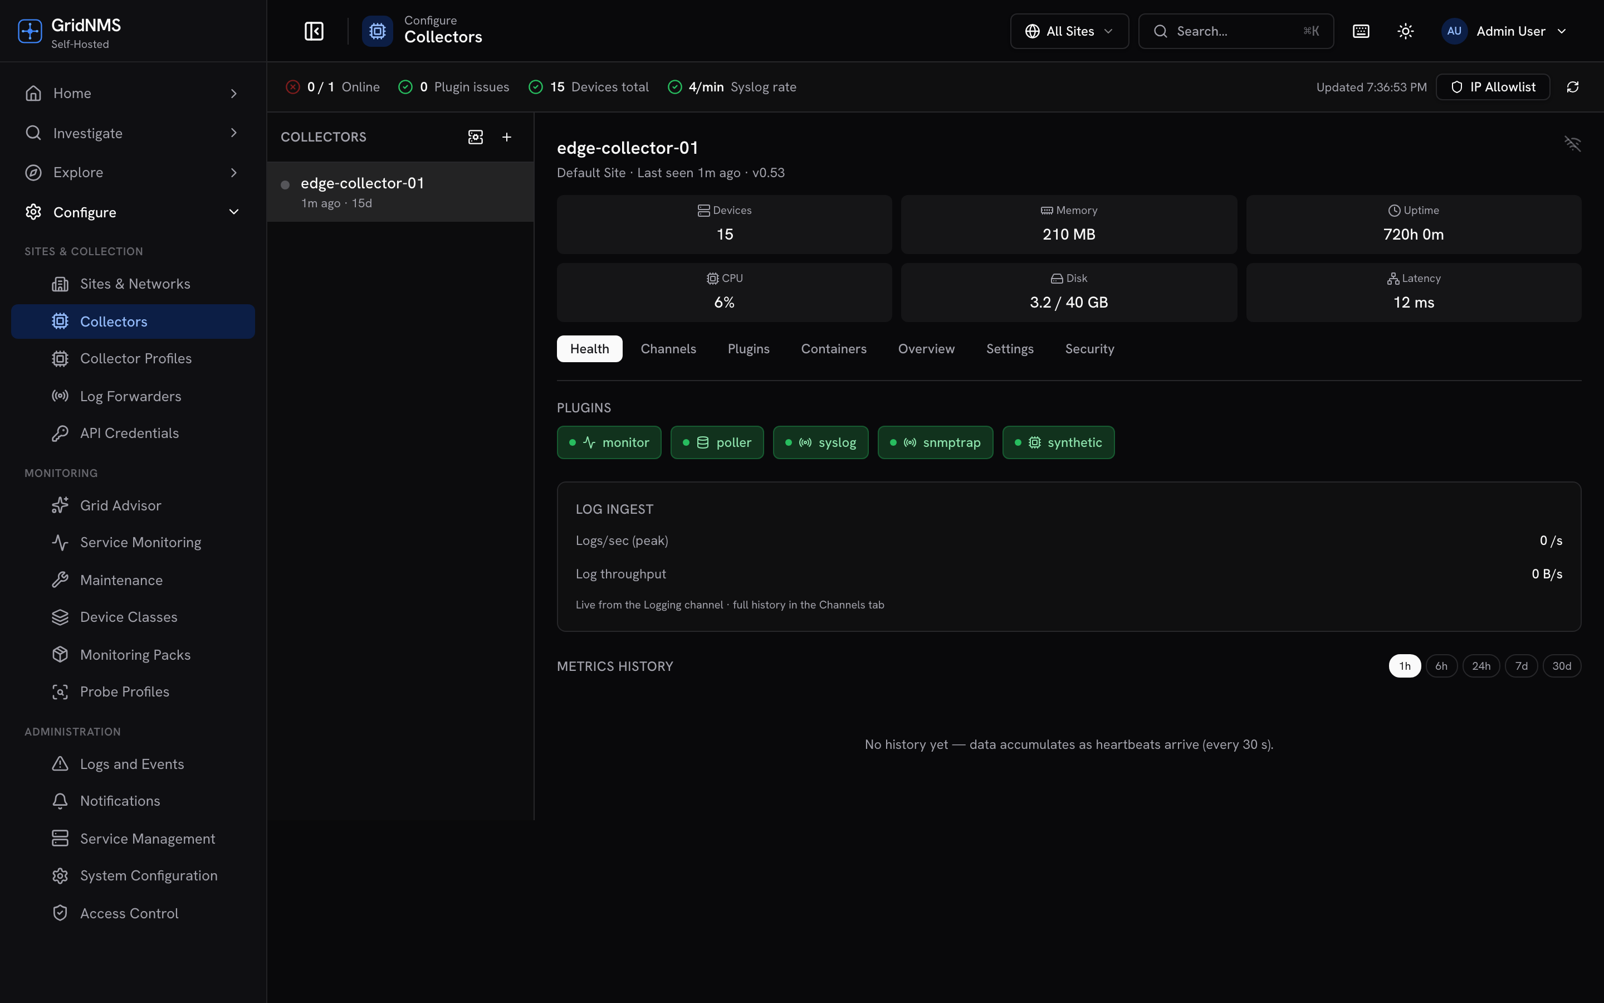
Task: Click the Sites & Networks building icon
Action: coord(60,284)
